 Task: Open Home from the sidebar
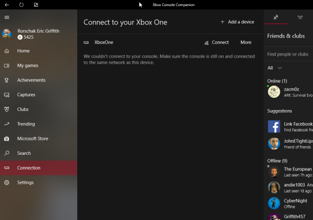pyautogui.click(x=23, y=51)
